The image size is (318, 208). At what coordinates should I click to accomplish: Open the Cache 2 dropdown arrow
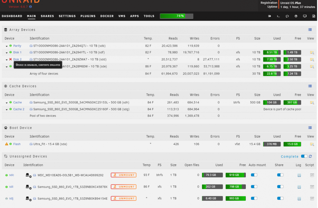click(7, 110)
